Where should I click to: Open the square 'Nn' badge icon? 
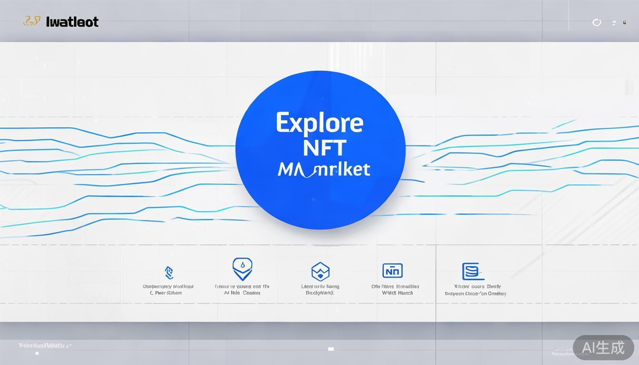tap(392, 271)
